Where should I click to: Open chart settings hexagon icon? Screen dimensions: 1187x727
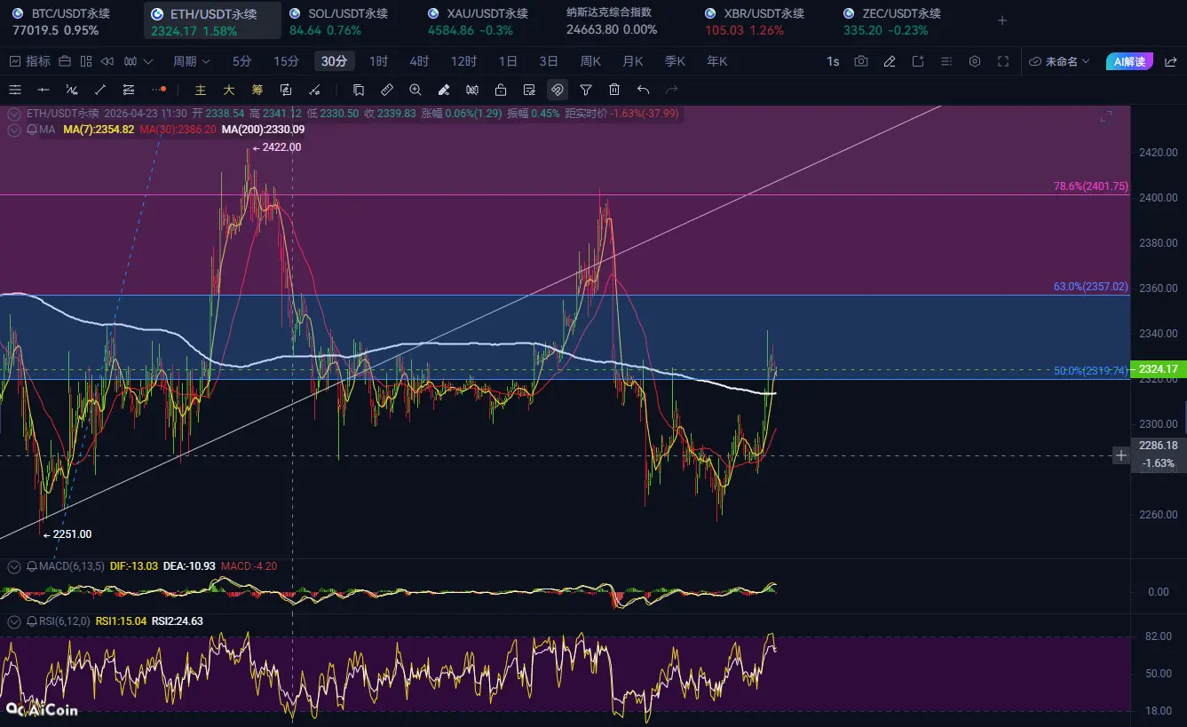[975, 61]
